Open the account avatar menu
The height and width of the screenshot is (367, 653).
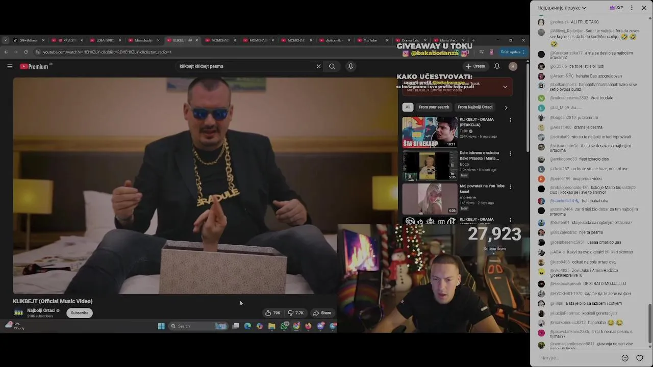pos(513,66)
